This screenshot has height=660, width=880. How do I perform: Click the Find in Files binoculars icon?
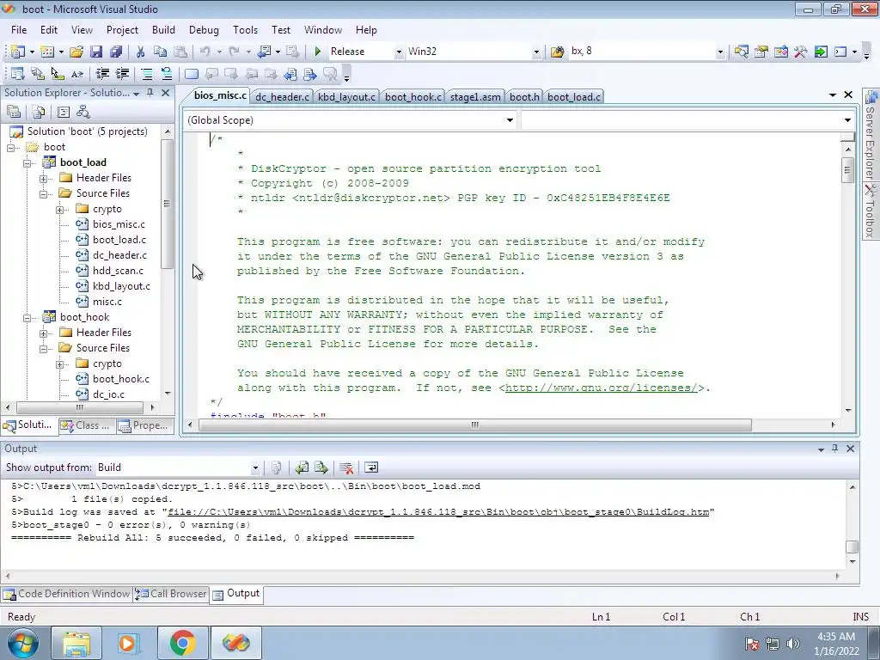557,52
